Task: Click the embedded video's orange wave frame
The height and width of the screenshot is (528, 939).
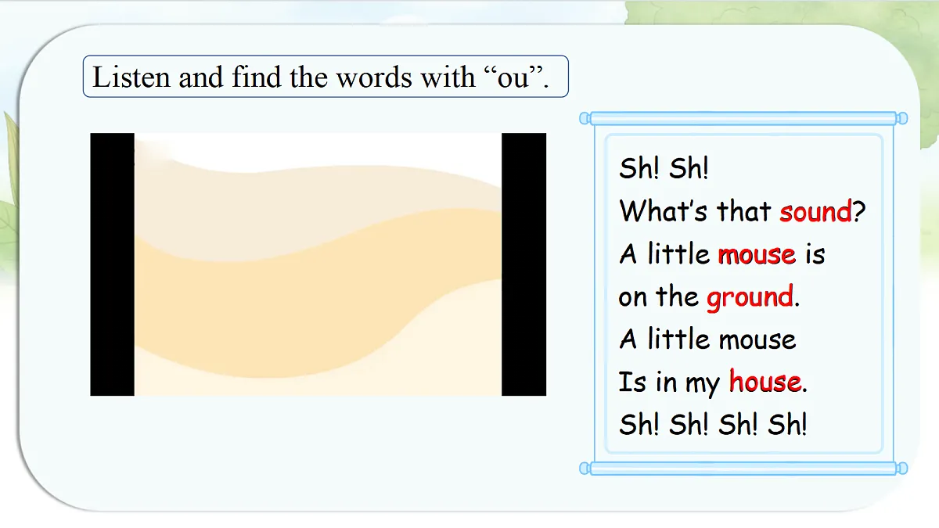Action: [318, 264]
